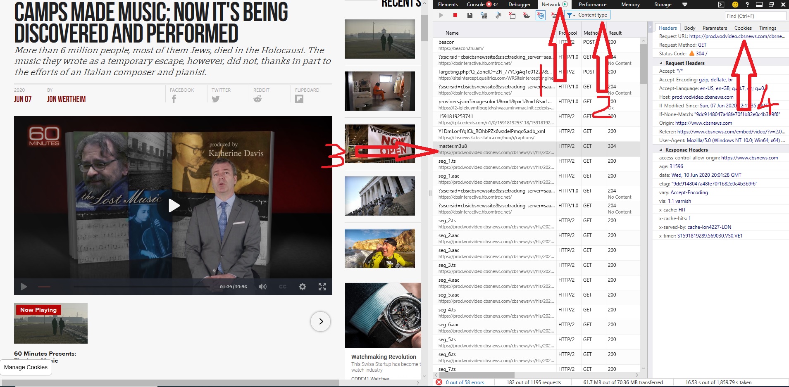Collapse the Response Headers section
This screenshot has height=387, width=789.
[661, 150]
